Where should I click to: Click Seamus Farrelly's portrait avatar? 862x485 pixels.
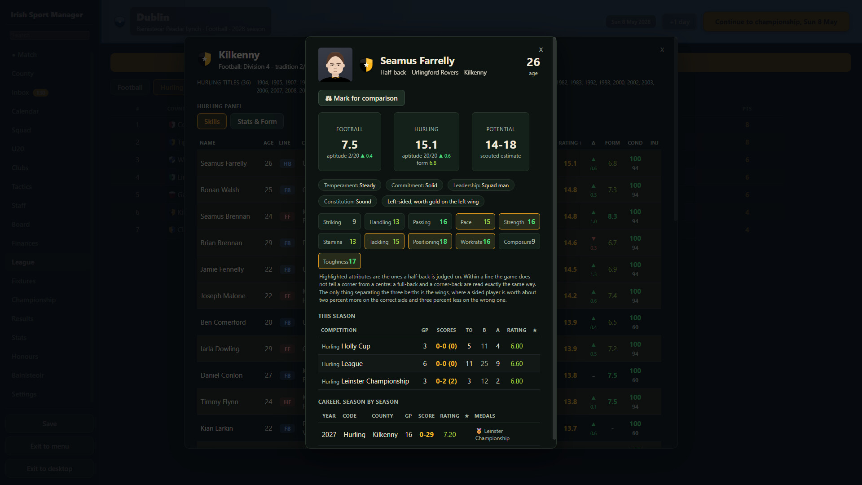coord(335,65)
